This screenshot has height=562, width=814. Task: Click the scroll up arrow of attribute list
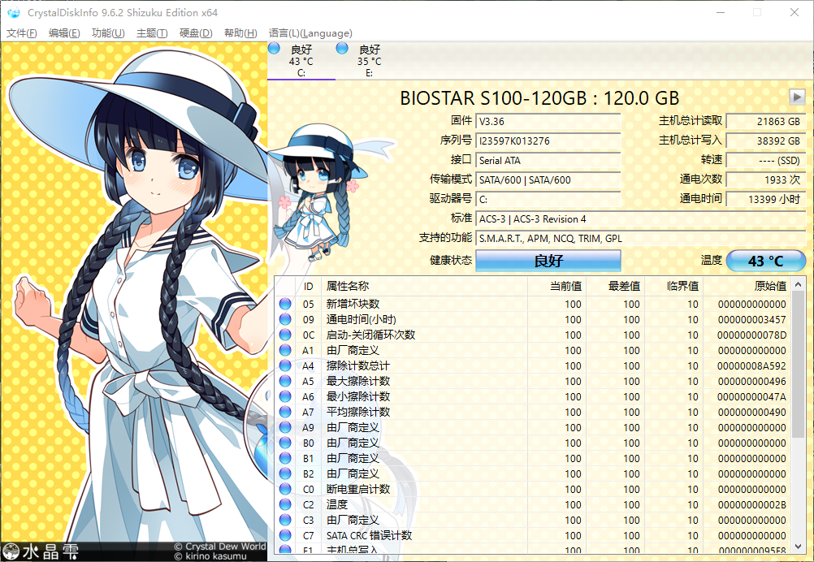coord(799,284)
